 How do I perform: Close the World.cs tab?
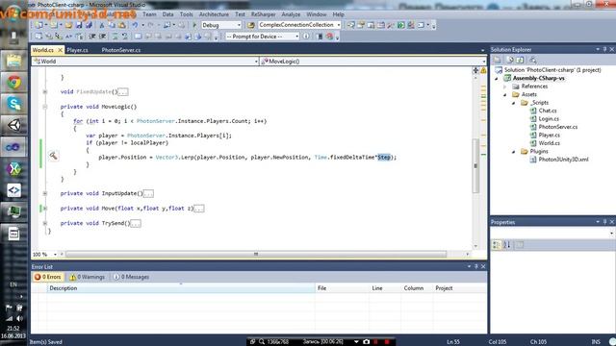(60, 50)
